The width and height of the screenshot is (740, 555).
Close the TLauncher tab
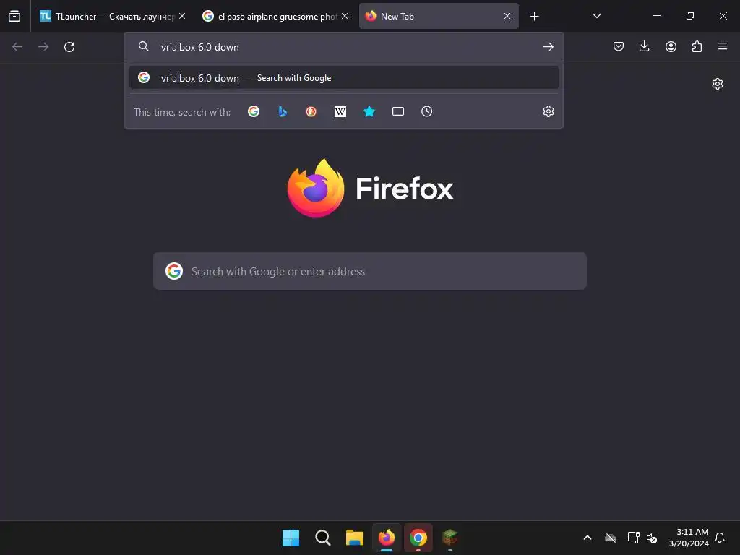tap(182, 16)
